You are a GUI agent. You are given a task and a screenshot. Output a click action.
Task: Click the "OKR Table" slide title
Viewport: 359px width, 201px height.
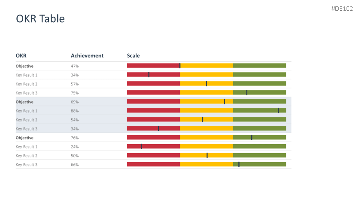point(40,19)
